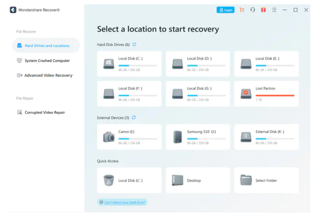Screen dimensions: 322x214
Task: Click the Desktop quick access icon
Action: click(177, 180)
